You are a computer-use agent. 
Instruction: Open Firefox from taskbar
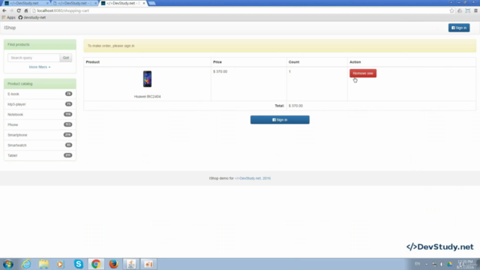113,264
